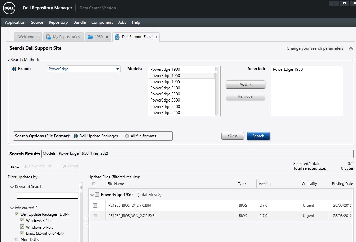Viewport: 356px width, 242px height.
Task: Click the My Repositories tab icon
Action: (x=48, y=37)
